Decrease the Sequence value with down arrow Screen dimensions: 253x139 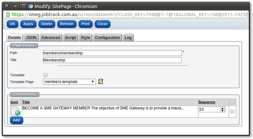coord(222,111)
